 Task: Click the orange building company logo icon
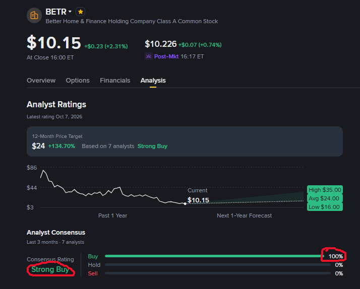click(34, 15)
